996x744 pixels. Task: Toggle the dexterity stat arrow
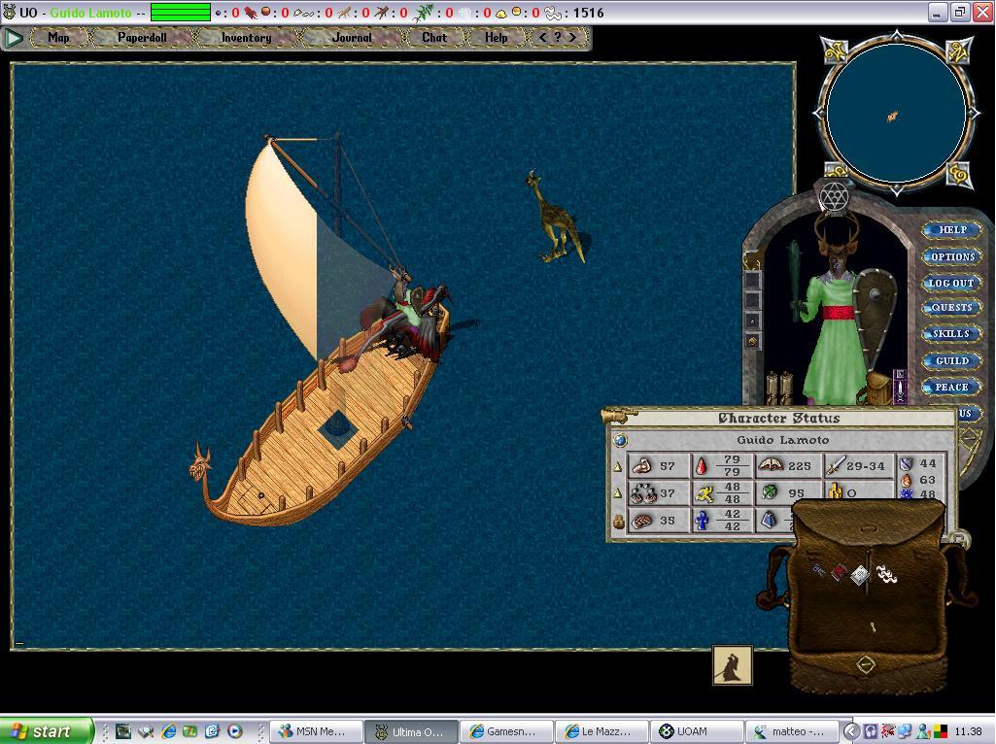tap(617, 493)
